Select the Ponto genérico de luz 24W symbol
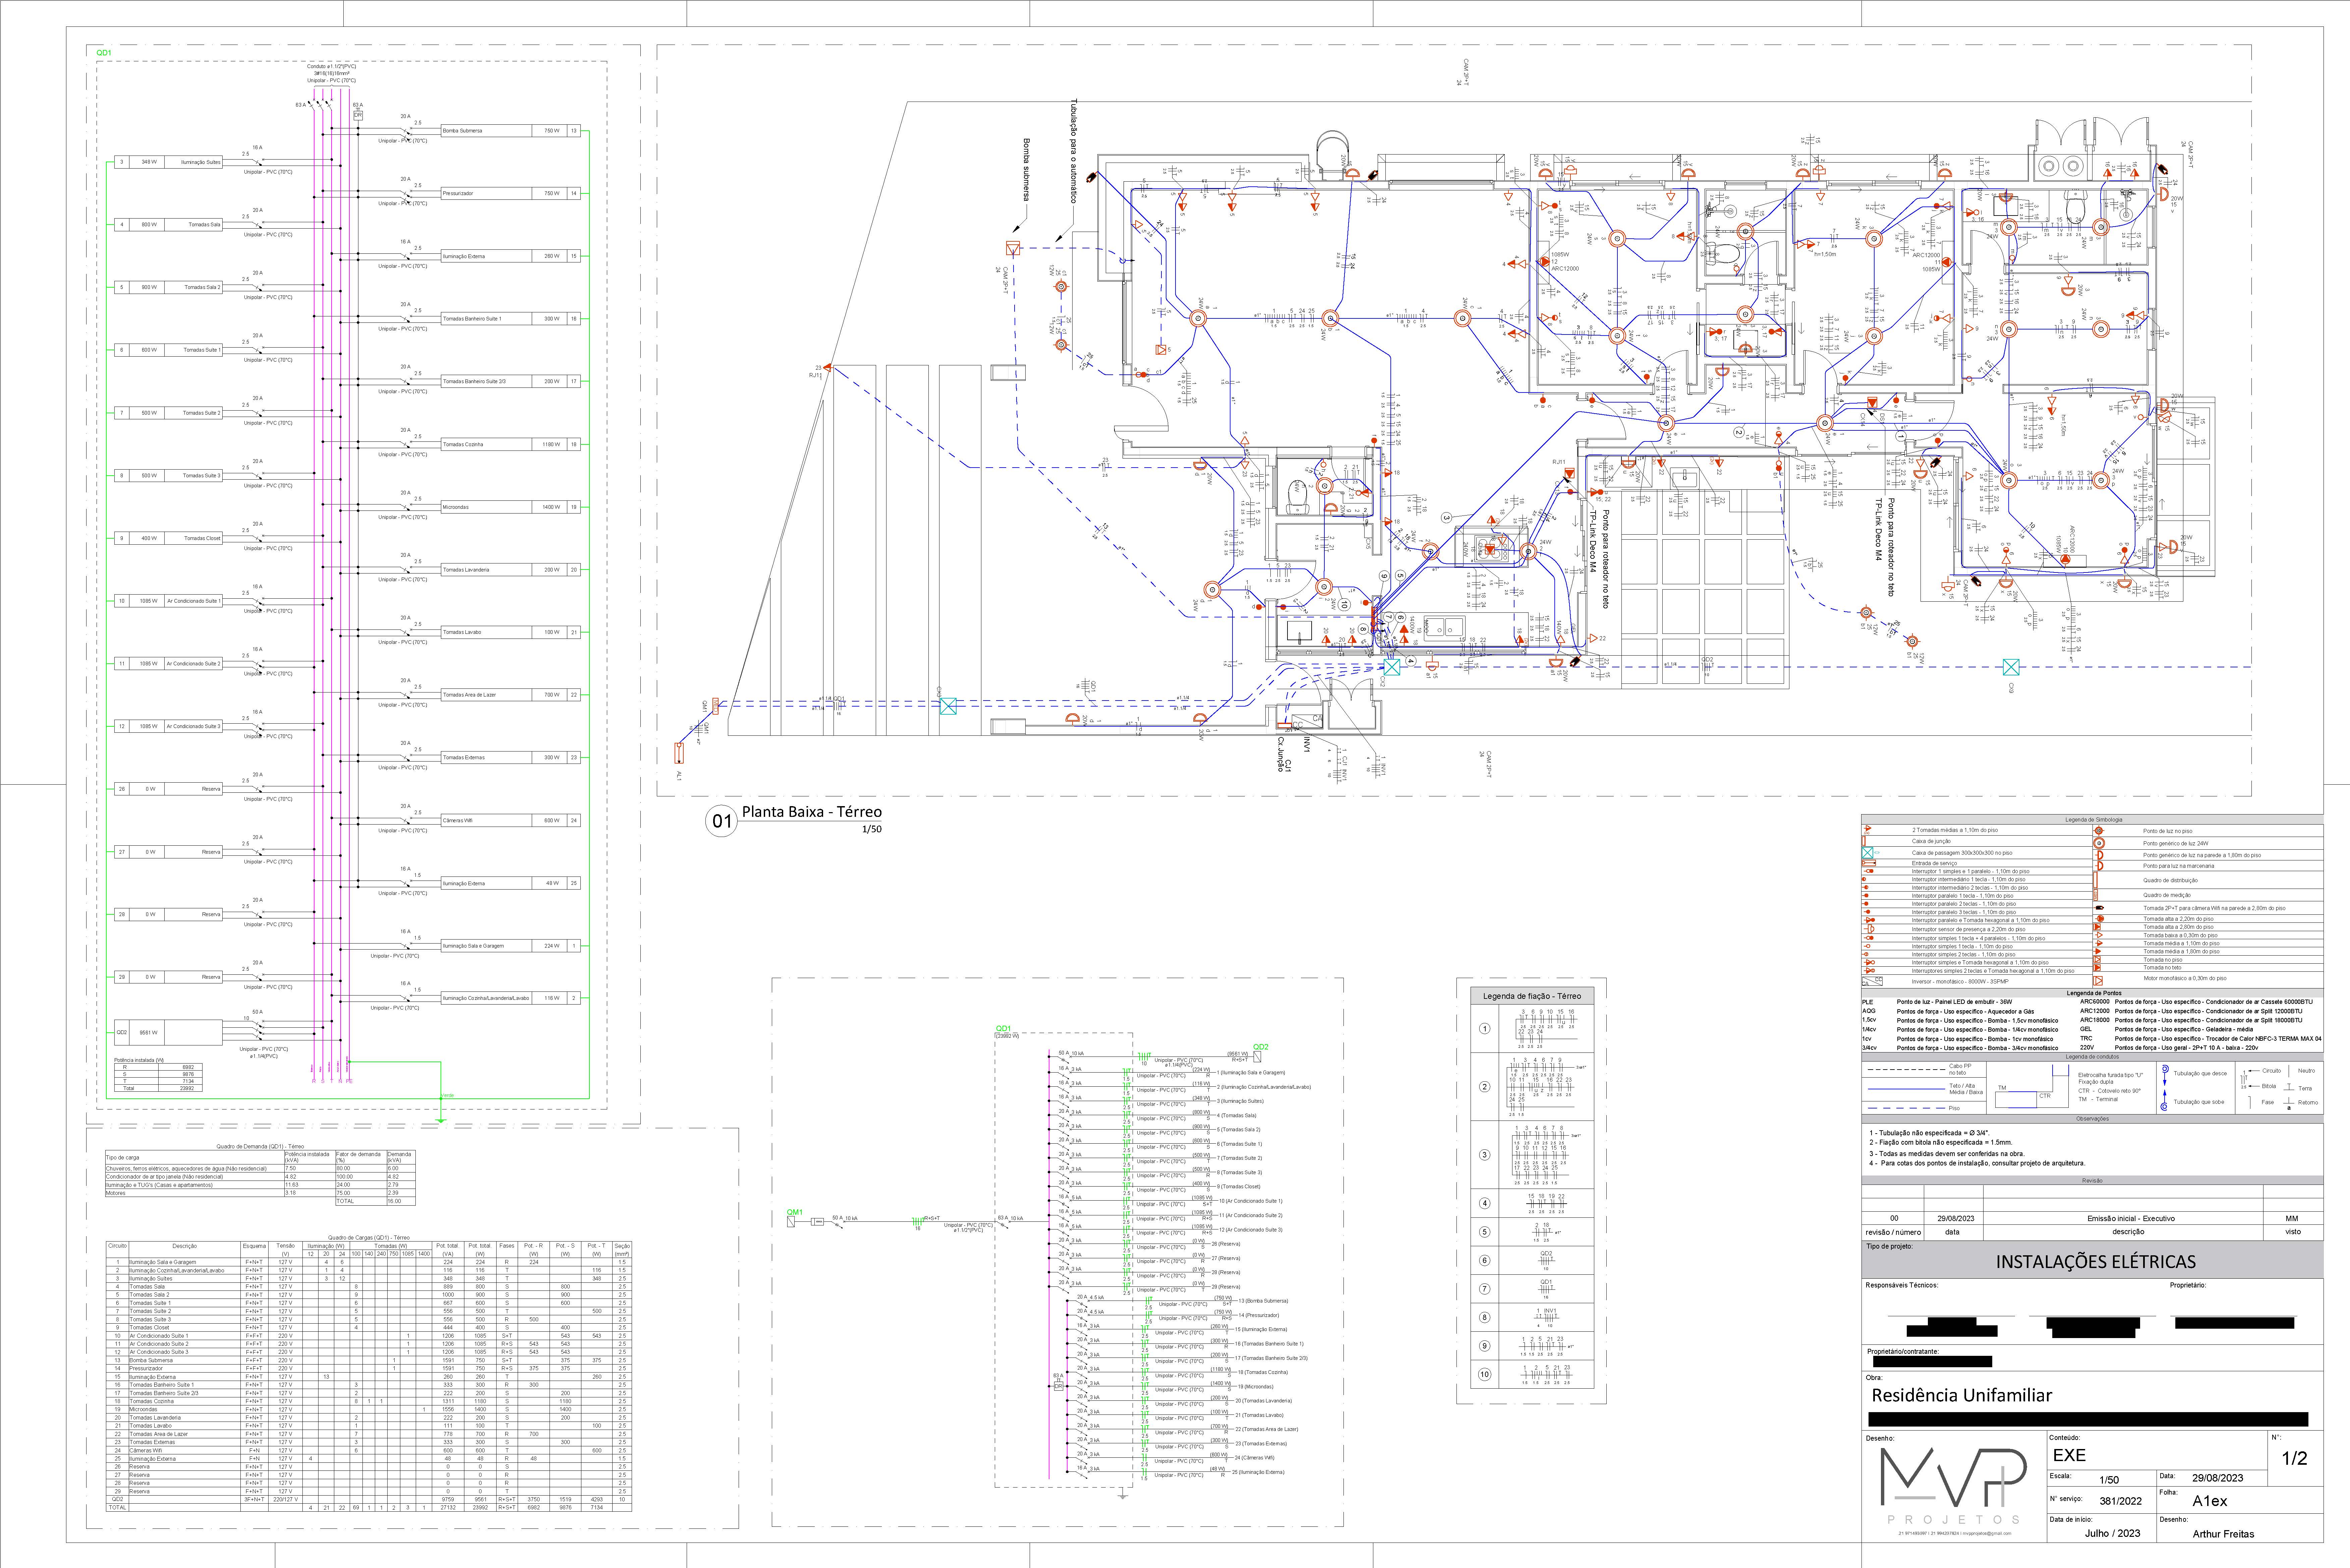The image size is (2350, 1568). tap(2099, 843)
